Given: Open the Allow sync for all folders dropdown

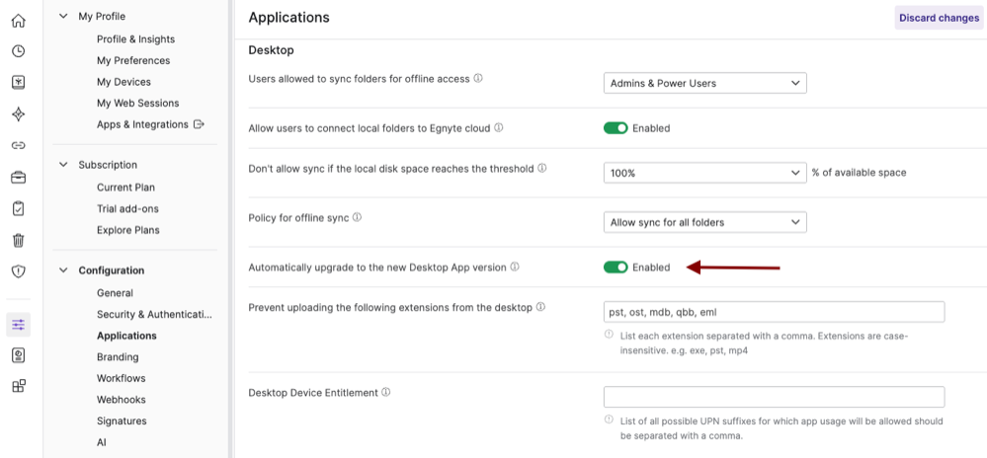Looking at the screenshot, I should click(705, 222).
